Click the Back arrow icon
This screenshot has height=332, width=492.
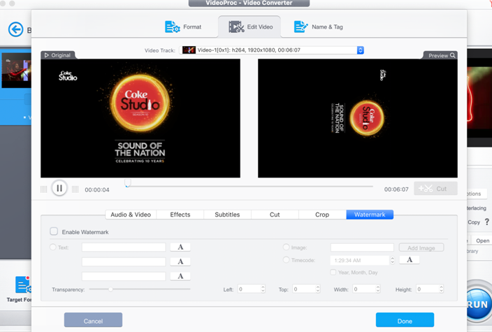point(15,29)
